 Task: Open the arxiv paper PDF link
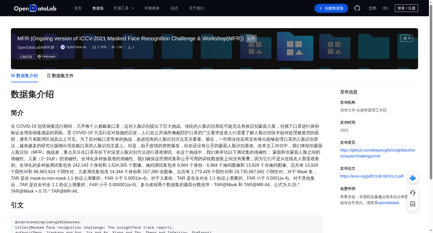pyautogui.click(x=372, y=176)
